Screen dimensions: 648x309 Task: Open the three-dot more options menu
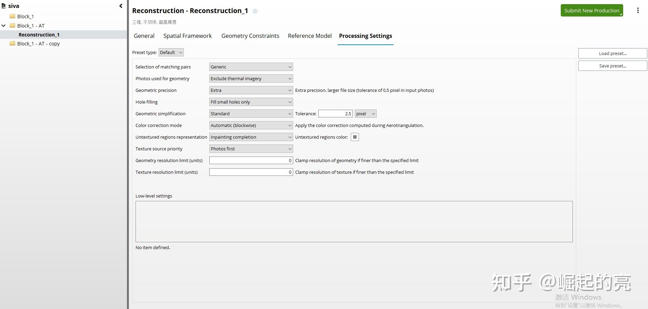coord(638,11)
